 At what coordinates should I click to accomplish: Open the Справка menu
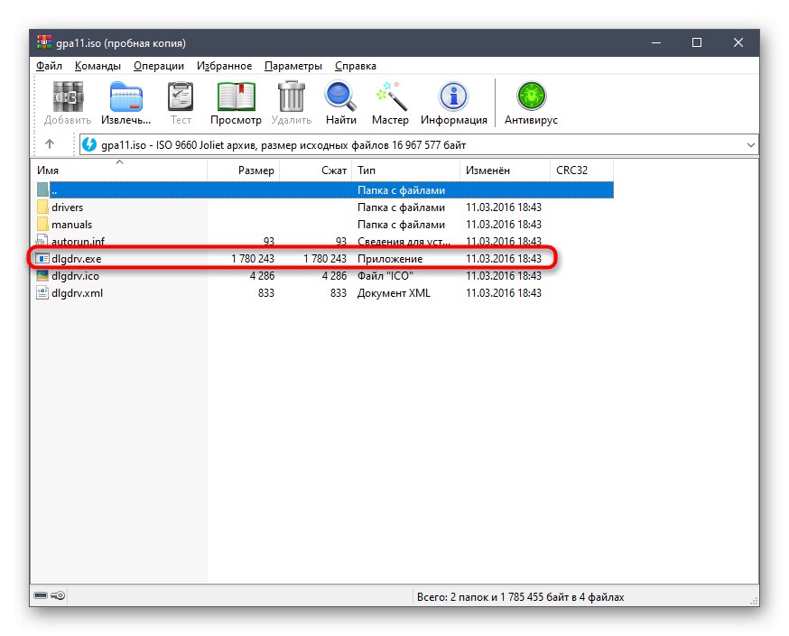click(356, 66)
